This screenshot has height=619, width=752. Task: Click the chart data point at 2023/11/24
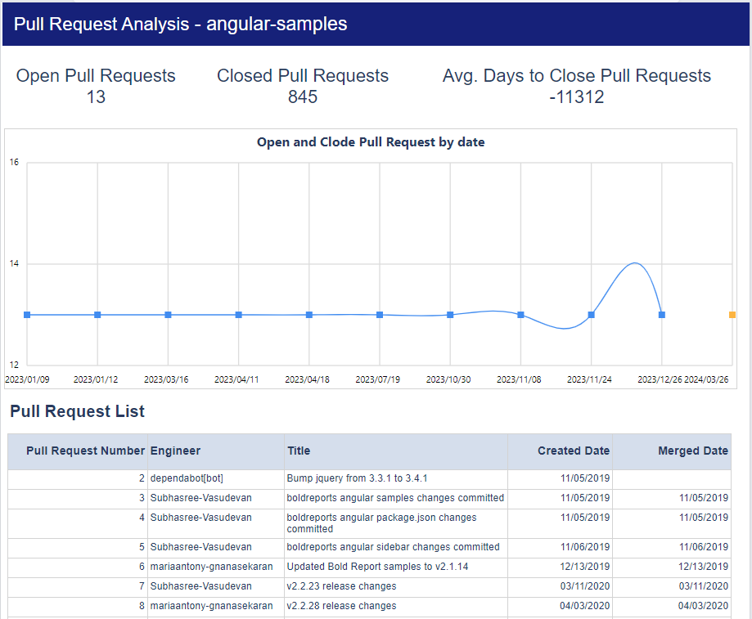coord(591,314)
